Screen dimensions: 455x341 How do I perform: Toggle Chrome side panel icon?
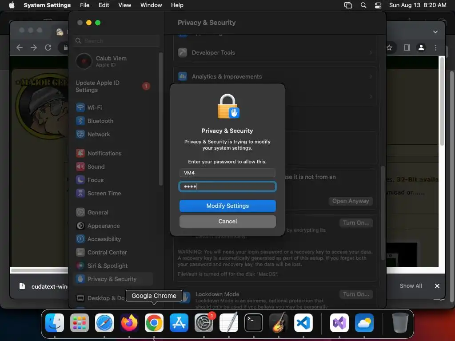[x=407, y=48]
